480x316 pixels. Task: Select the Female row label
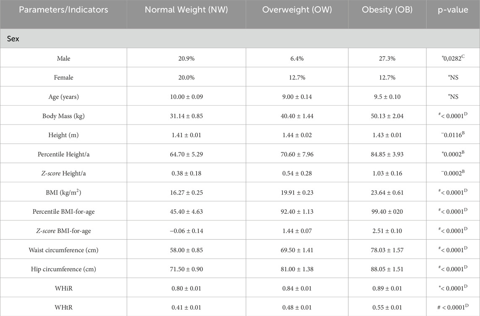[63, 78]
